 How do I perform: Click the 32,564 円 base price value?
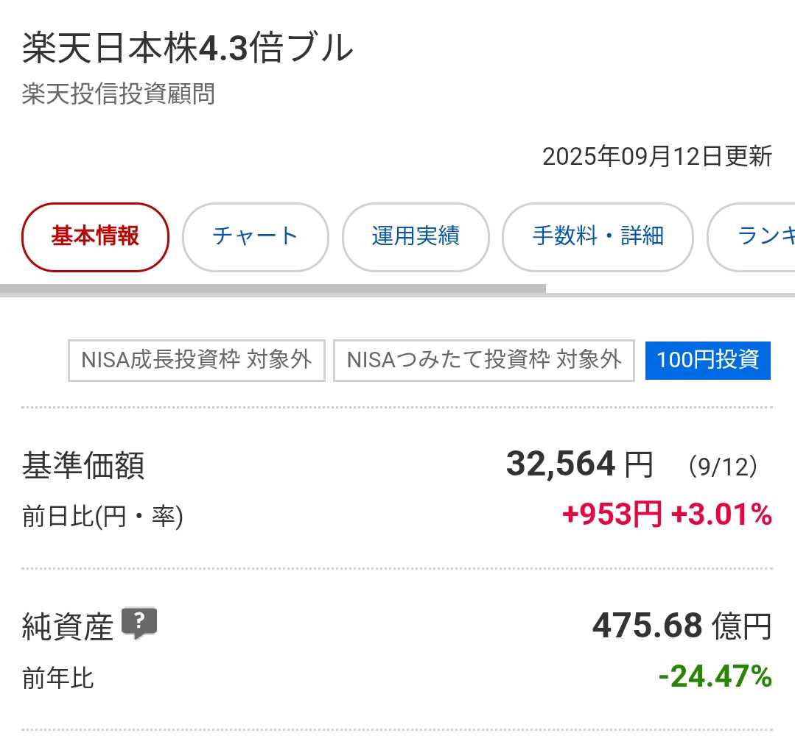[579, 464]
